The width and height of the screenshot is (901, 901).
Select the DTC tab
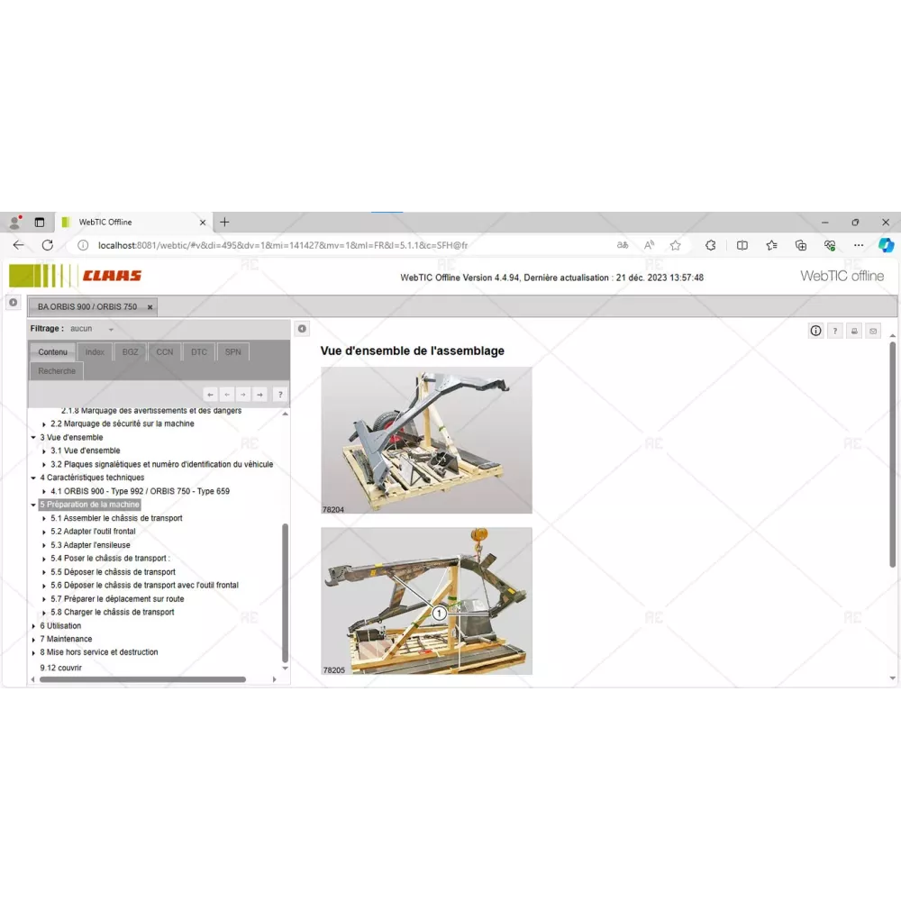(x=198, y=352)
